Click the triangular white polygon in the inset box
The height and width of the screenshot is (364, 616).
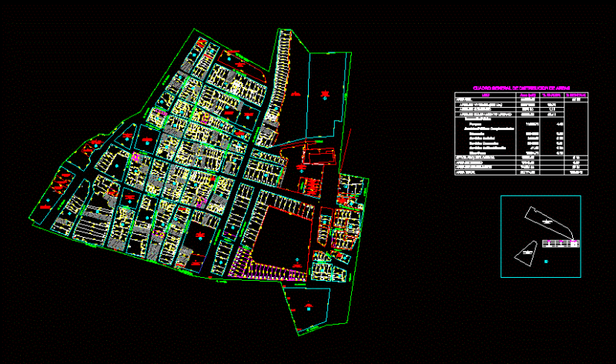(x=526, y=254)
